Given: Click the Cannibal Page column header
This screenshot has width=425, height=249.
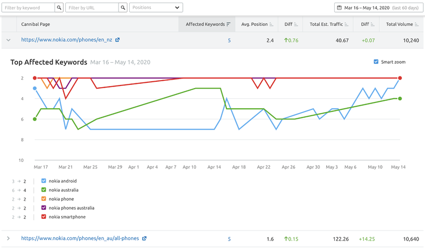Looking at the screenshot, I should click(36, 24).
